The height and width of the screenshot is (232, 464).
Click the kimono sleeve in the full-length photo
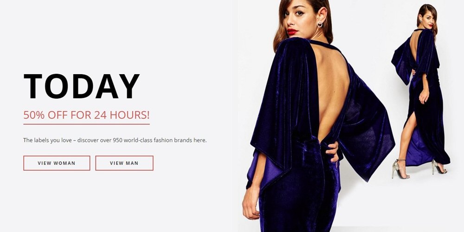pyautogui.click(x=402, y=62)
